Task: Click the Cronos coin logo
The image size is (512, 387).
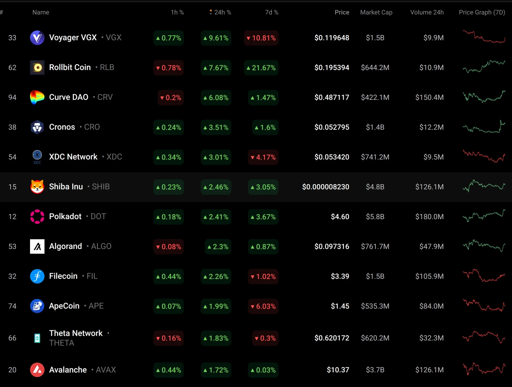Action: (x=37, y=127)
